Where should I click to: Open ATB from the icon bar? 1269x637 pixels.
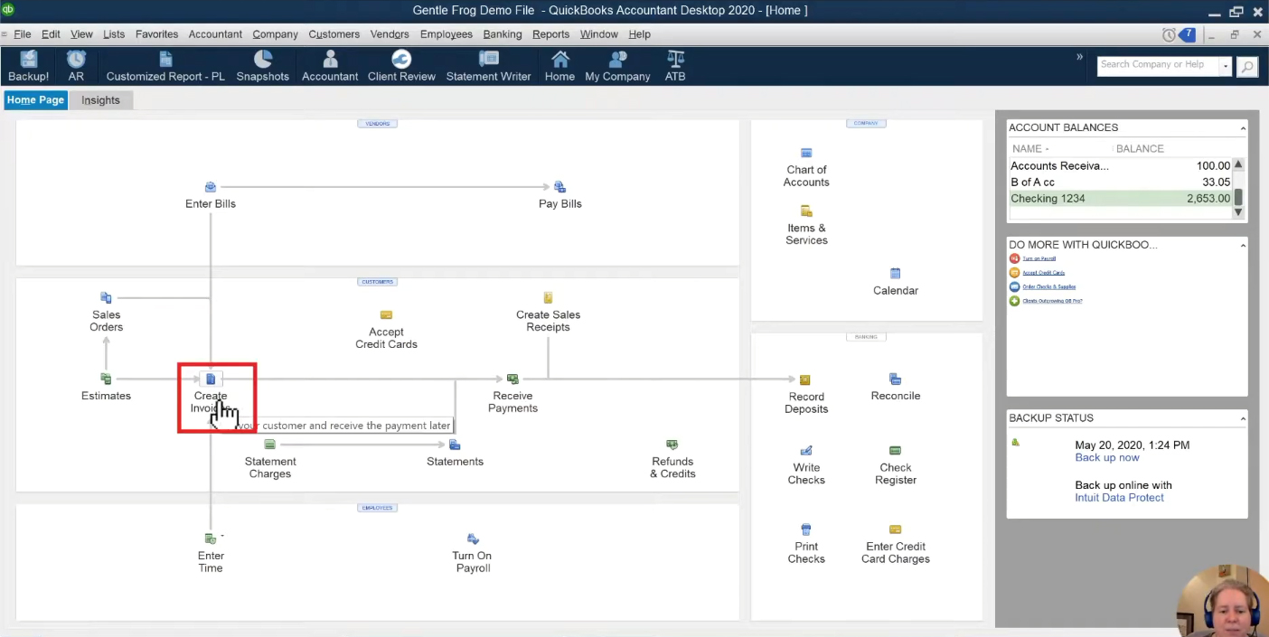(x=675, y=67)
